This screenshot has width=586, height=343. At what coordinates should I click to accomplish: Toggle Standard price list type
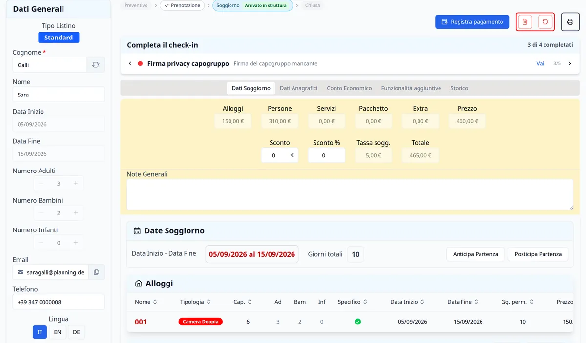point(59,38)
